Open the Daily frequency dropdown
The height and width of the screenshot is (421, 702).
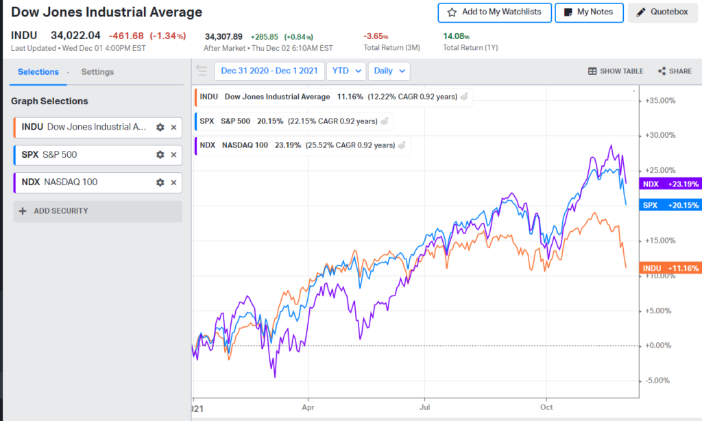[x=389, y=71]
